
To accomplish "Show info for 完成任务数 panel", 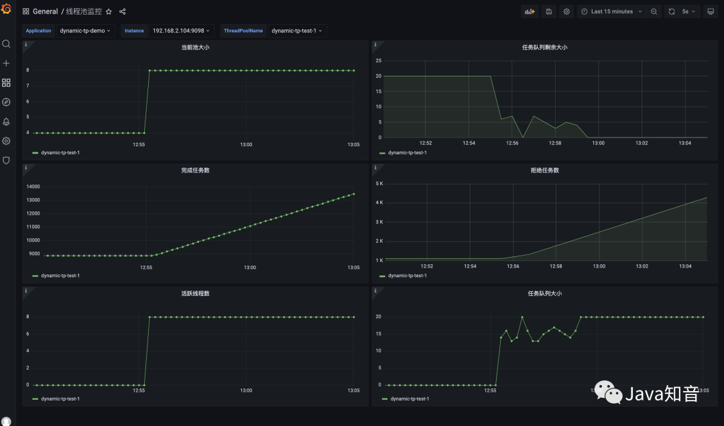I will click(26, 168).
